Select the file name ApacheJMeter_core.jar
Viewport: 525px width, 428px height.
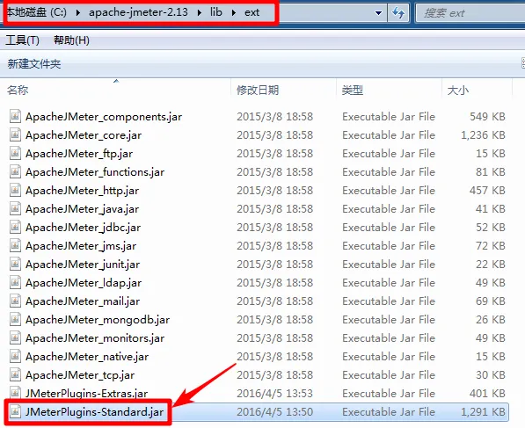pos(84,135)
